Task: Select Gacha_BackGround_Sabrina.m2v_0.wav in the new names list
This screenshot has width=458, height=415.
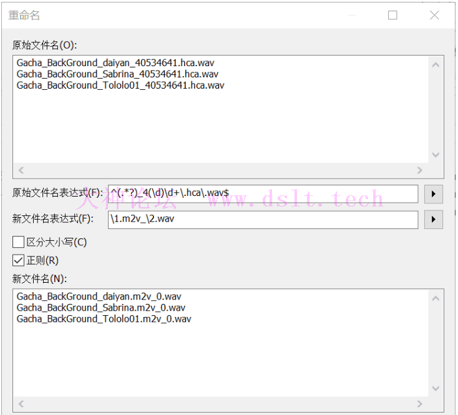Action: (101, 308)
